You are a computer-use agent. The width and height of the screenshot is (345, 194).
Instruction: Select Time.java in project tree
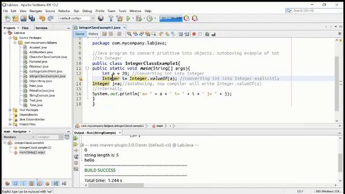[x=36, y=106]
